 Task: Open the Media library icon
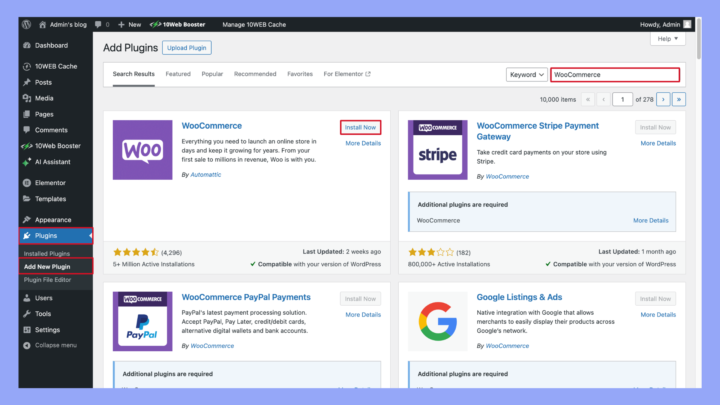tap(27, 98)
